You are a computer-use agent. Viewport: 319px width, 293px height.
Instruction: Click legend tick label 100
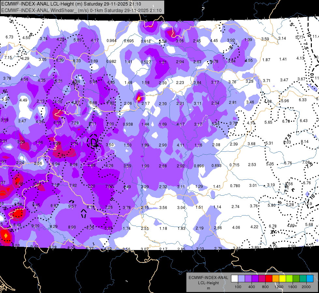238,287
